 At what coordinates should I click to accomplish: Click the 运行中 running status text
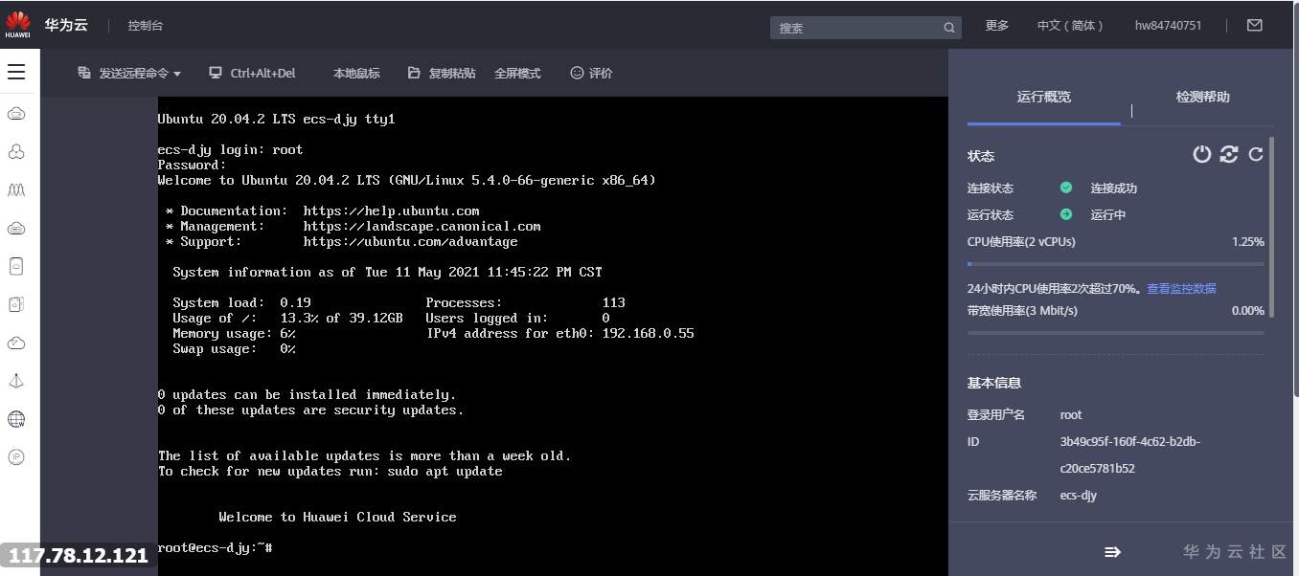pyautogui.click(x=1108, y=215)
